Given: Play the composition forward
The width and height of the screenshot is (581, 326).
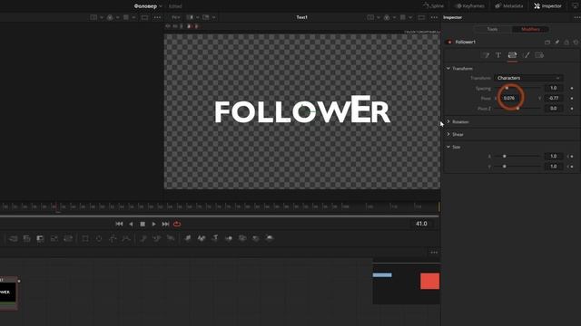Looking at the screenshot, I should (153, 224).
